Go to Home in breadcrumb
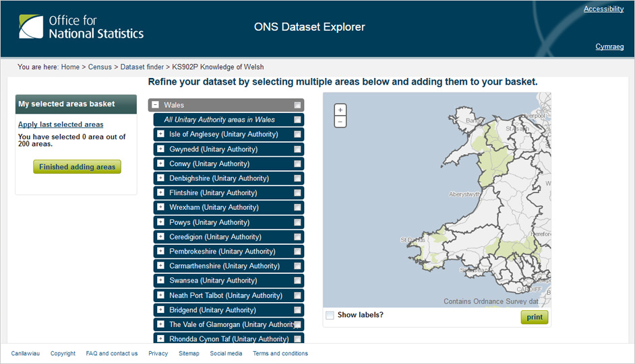Viewport: 635px width, 364px height. click(70, 67)
